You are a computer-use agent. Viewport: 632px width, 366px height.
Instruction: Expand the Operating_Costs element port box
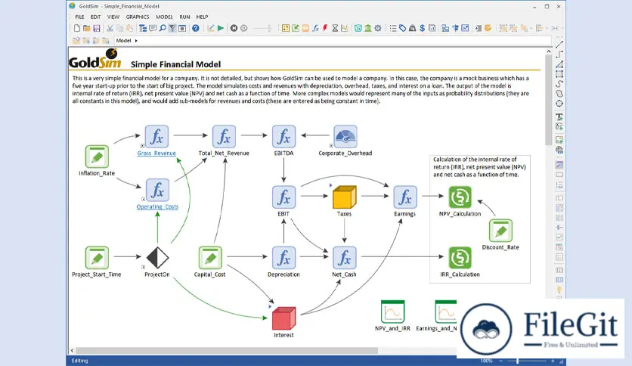143,199
